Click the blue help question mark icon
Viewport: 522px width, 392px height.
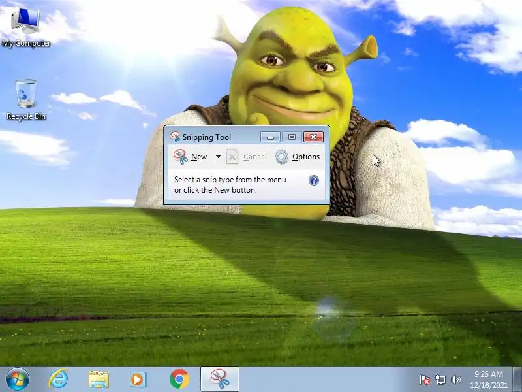click(314, 180)
